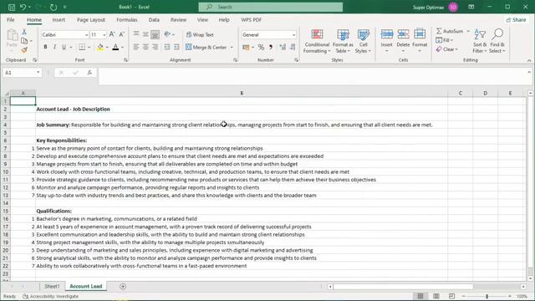Click the Decrease Decimal icon

tap(293, 48)
